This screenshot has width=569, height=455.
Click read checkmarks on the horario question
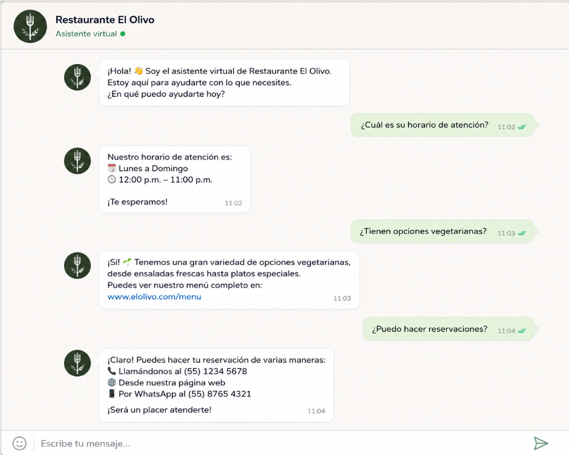point(522,127)
